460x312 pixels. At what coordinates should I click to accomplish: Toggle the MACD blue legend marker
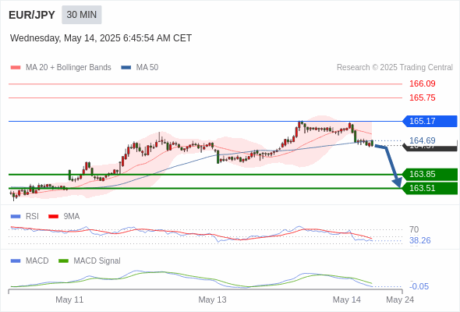[x=16, y=261]
